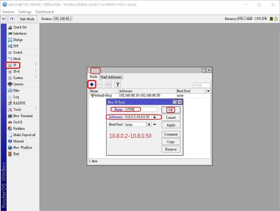280x211 pixels.
Task: Open the Mesh section
Action: point(23,59)
